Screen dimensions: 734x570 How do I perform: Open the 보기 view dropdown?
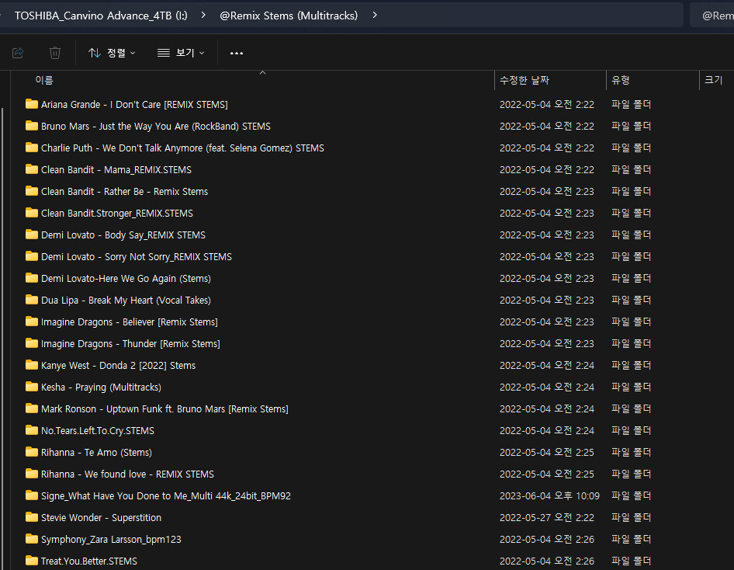coord(181,53)
